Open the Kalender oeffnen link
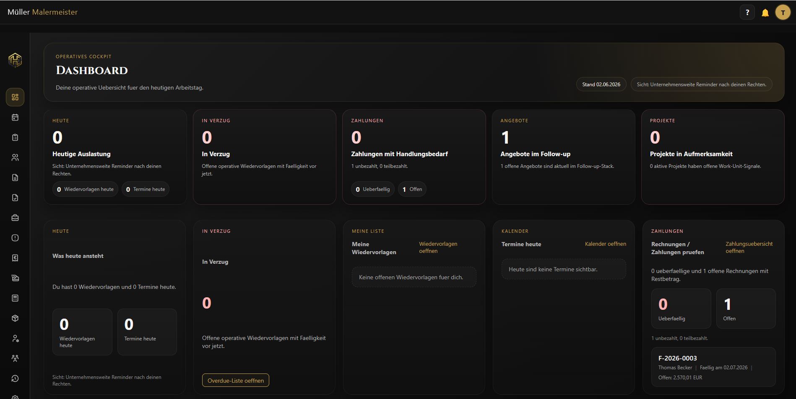Viewport: 796px width, 399px height. click(606, 244)
